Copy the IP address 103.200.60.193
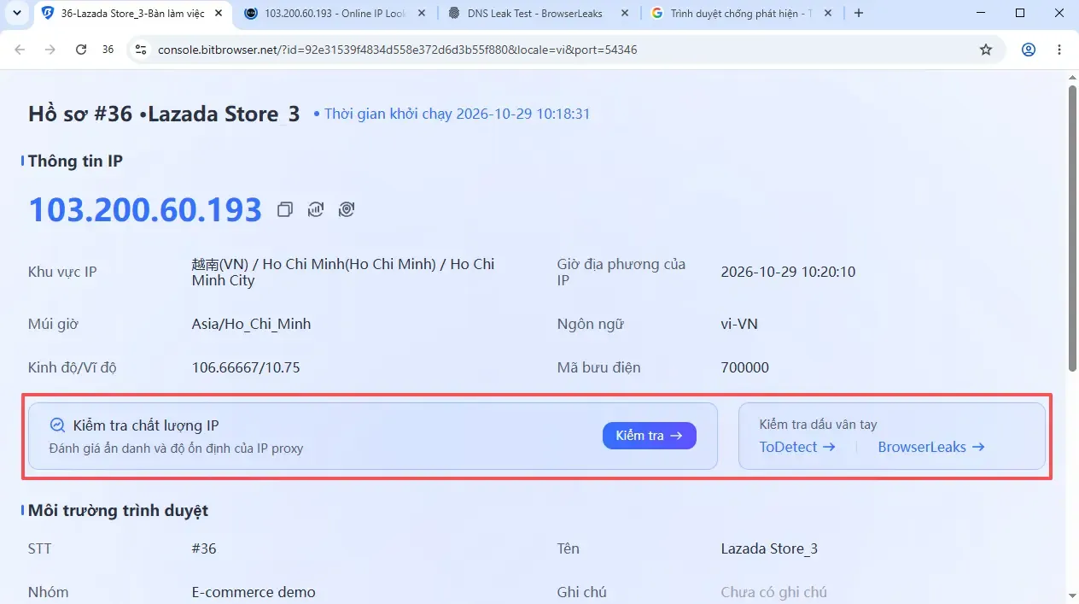This screenshot has width=1079, height=604. click(285, 209)
